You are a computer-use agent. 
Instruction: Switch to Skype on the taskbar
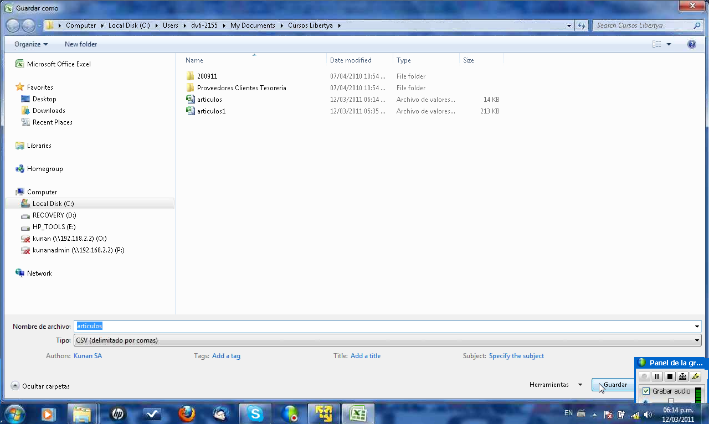pos(255,413)
